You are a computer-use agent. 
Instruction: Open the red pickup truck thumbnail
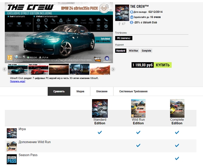tap(38, 69)
